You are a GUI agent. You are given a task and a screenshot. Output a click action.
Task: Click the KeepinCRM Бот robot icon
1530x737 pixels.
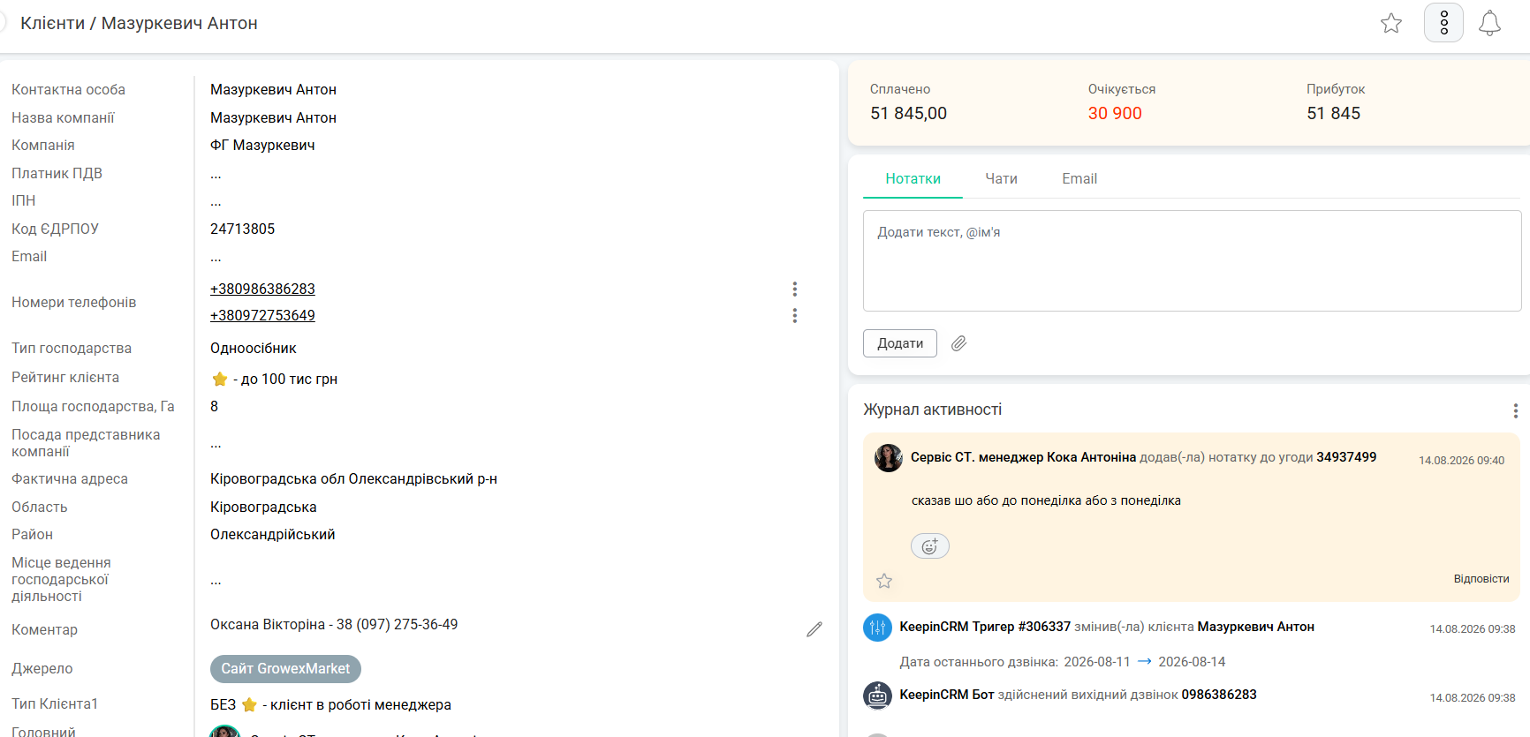(x=877, y=696)
